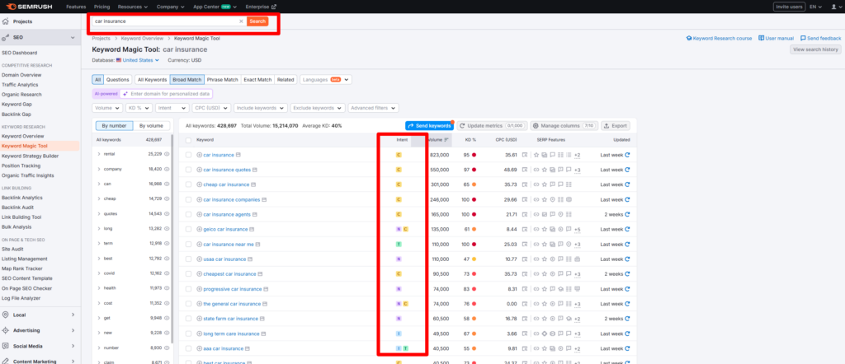The height and width of the screenshot is (364, 845).
Task: Open the +5 SERP features in geico row
Action: 577,230
